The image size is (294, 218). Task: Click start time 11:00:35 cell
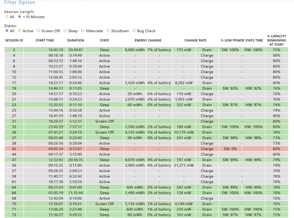[x=45, y=72]
